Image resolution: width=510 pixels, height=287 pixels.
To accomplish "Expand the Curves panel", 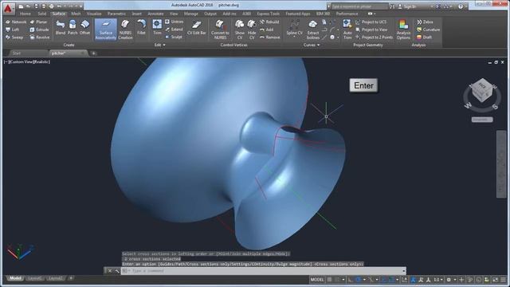I will (312, 45).
